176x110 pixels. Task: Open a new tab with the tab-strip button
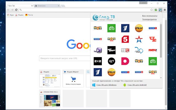tap(63, 6)
